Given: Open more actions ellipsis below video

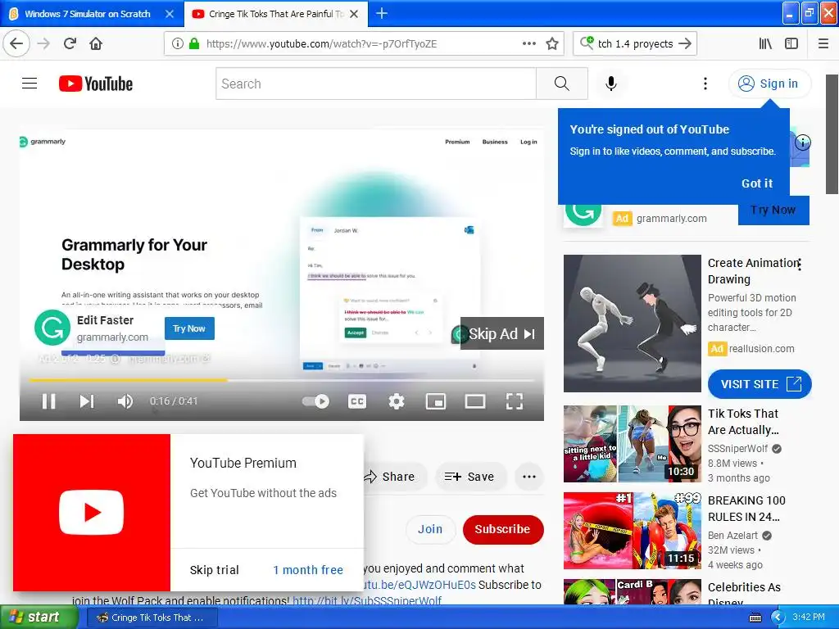Looking at the screenshot, I should [529, 477].
